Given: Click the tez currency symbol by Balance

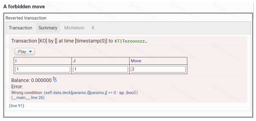Looking at the screenshot, I should [55, 79].
